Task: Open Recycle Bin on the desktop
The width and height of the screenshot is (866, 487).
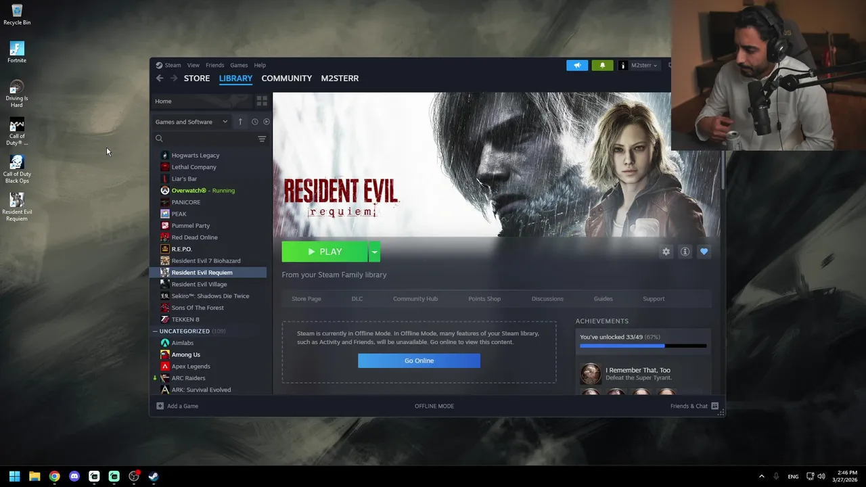Action: [17, 14]
